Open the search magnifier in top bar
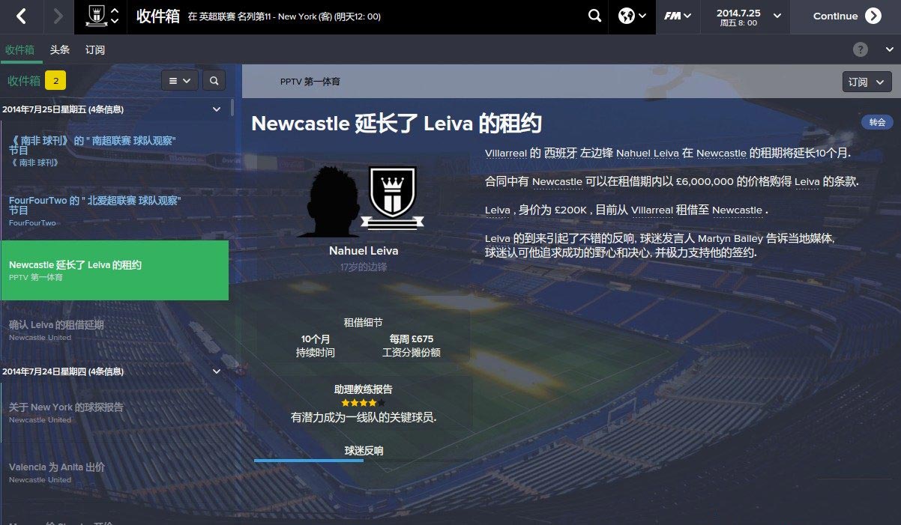The width and height of the screenshot is (901, 525). point(594,16)
